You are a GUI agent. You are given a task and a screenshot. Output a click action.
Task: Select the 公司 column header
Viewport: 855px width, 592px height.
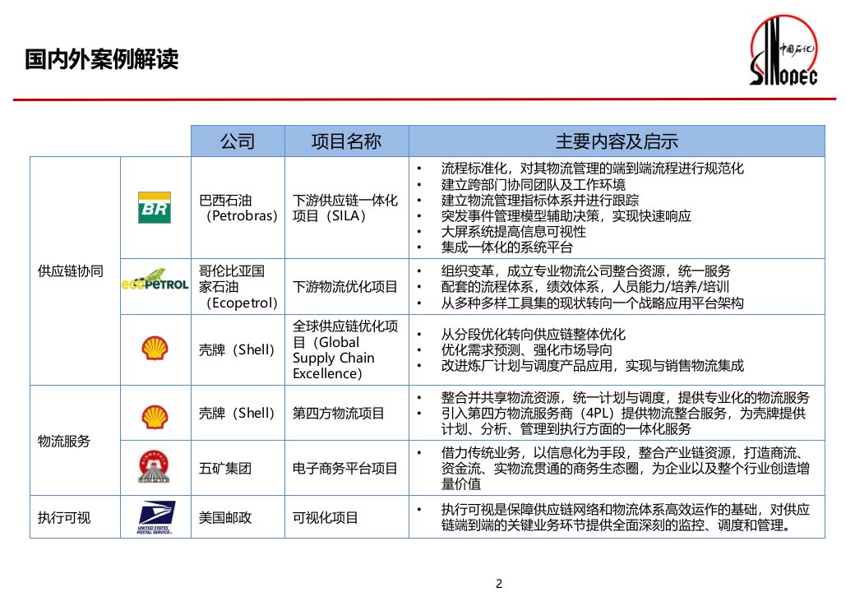pyautogui.click(x=238, y=141)
